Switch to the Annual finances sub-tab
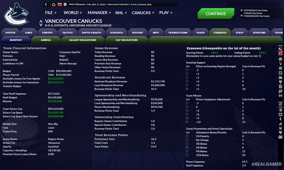 pyautogui.click(x=46, y=40)
